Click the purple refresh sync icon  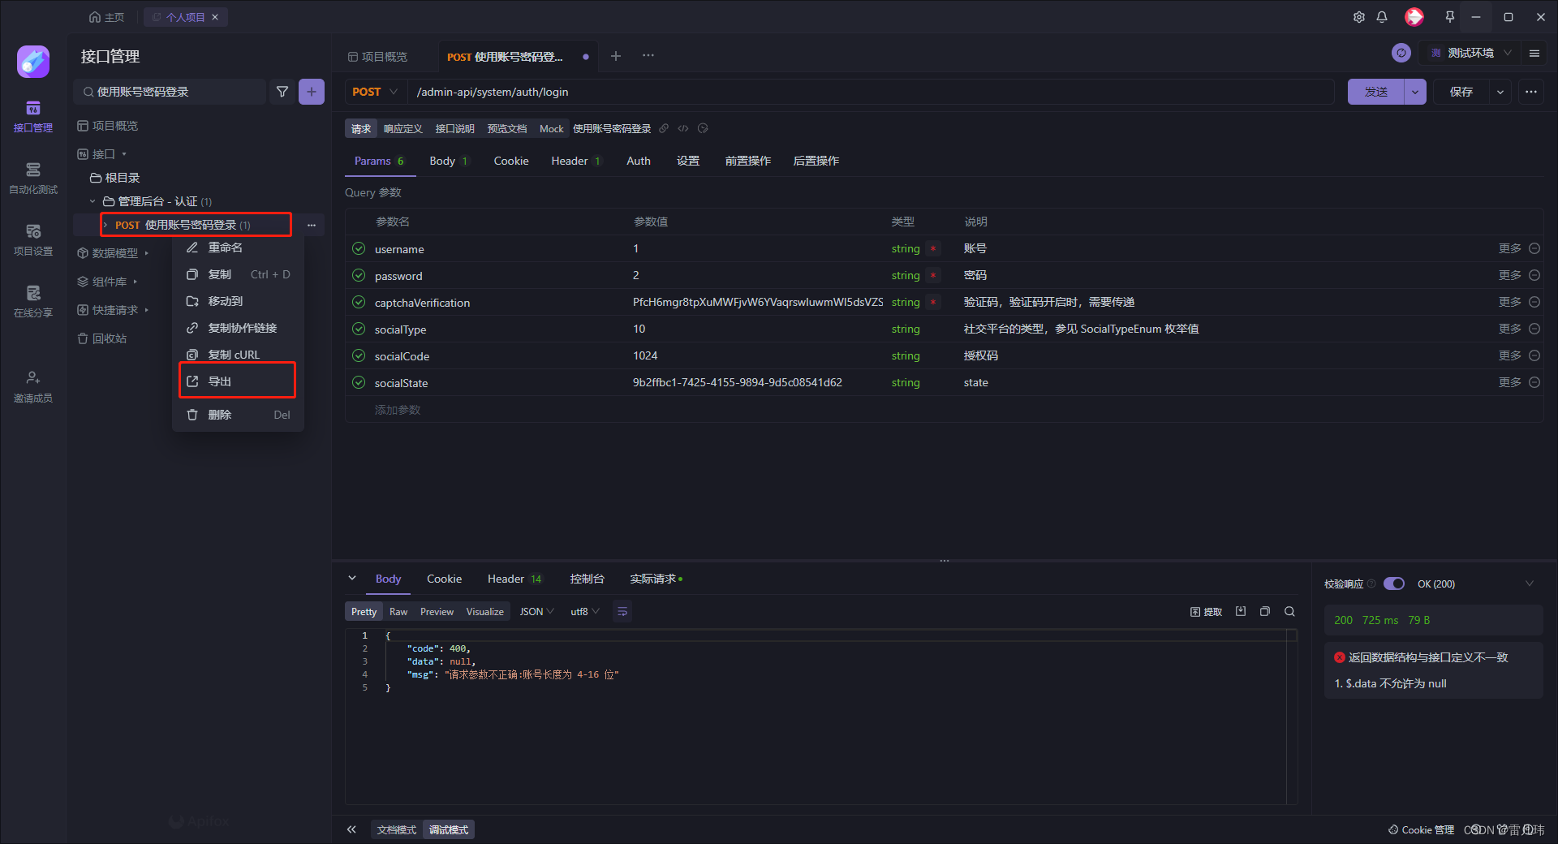pos(1401,53)
